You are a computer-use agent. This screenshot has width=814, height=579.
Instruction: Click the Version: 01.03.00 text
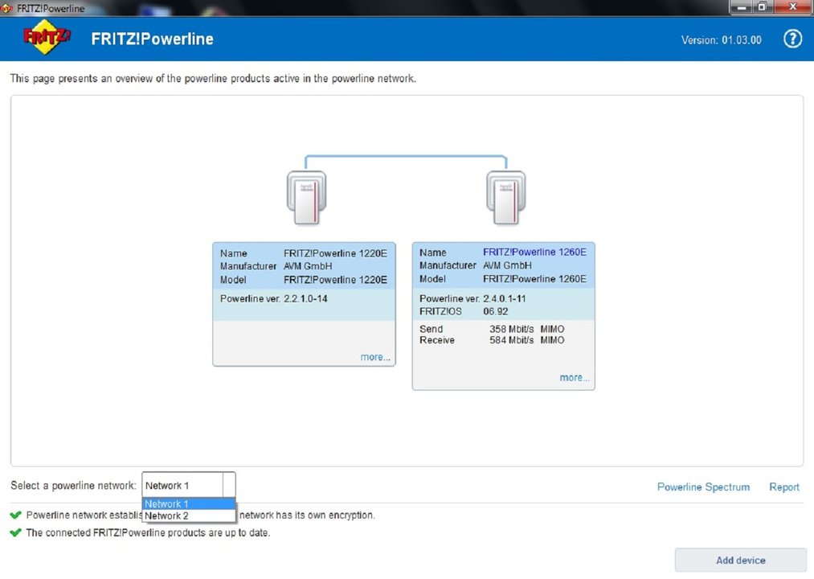tap(721, 40)
